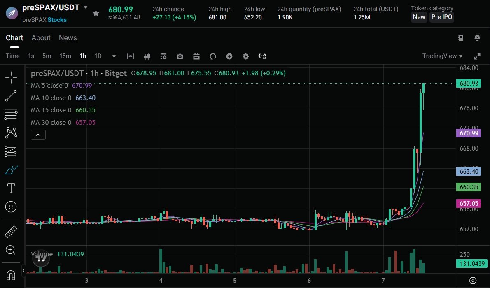Click the date 4 on time axis
The height and width of the screenshot is (288, 490).
(x=161, y=281)
